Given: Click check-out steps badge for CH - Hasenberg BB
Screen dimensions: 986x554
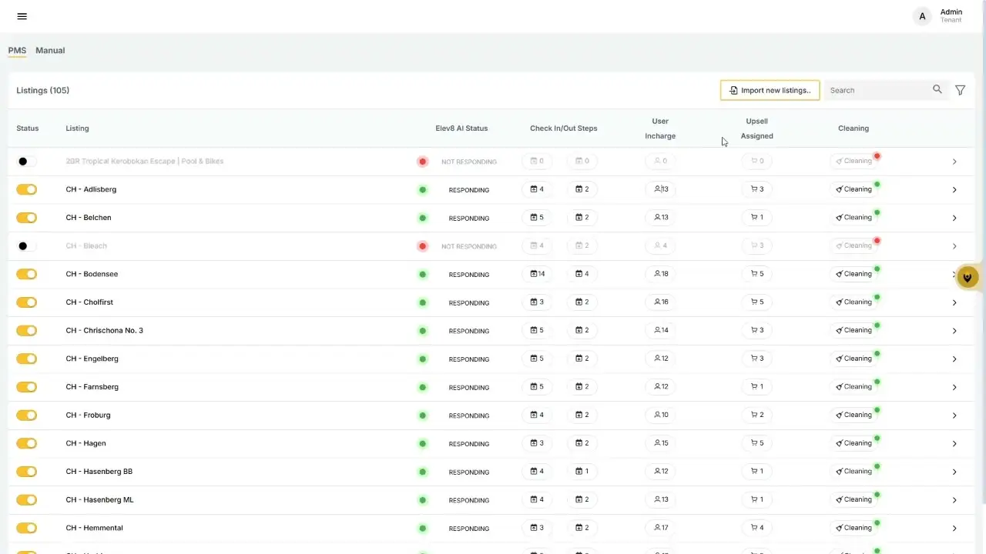Looking at the screenshot, I should (x=582, y=472).
